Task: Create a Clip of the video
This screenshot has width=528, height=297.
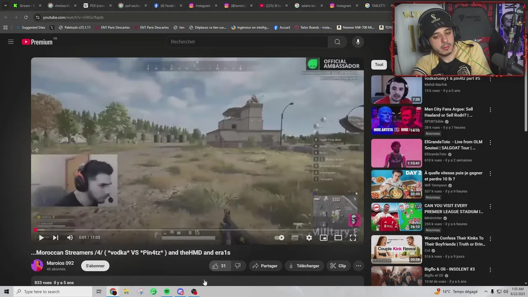Action: click(338, 266)
